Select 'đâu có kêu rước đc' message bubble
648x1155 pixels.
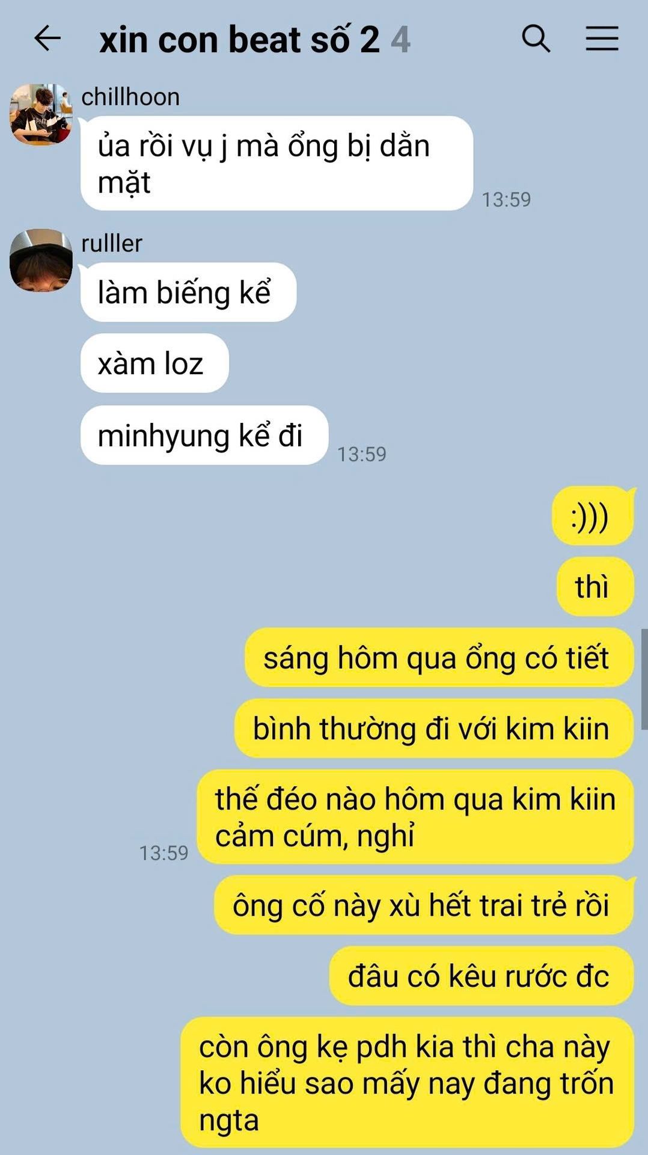(x=481, y=976)
